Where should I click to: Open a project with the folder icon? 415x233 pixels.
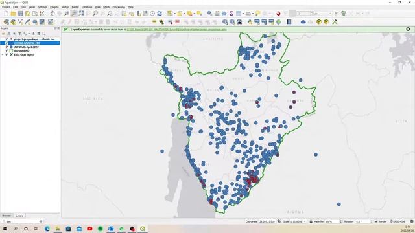click(x=13, y=14)
